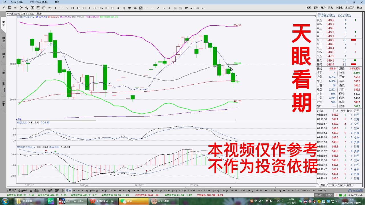
Task: Select the 指数 bottom tab
Action: coord(36,190)
